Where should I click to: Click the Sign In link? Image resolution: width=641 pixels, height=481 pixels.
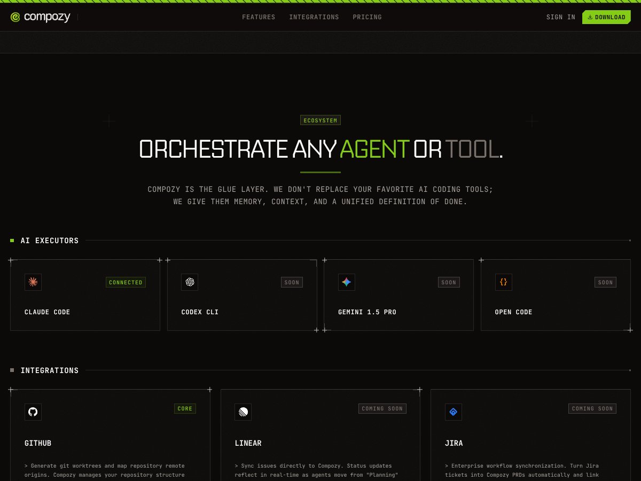click(560, 17)
